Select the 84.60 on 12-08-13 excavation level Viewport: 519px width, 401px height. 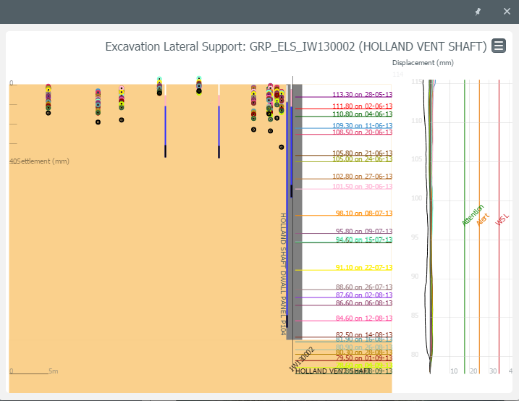pyautogui.click(x=364, y=318)
